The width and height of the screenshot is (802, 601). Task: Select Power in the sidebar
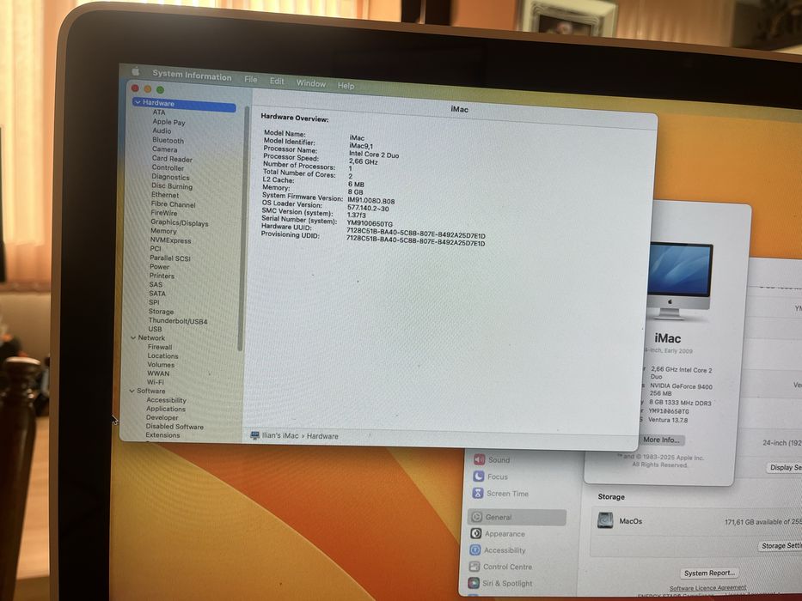click(159, 267)
